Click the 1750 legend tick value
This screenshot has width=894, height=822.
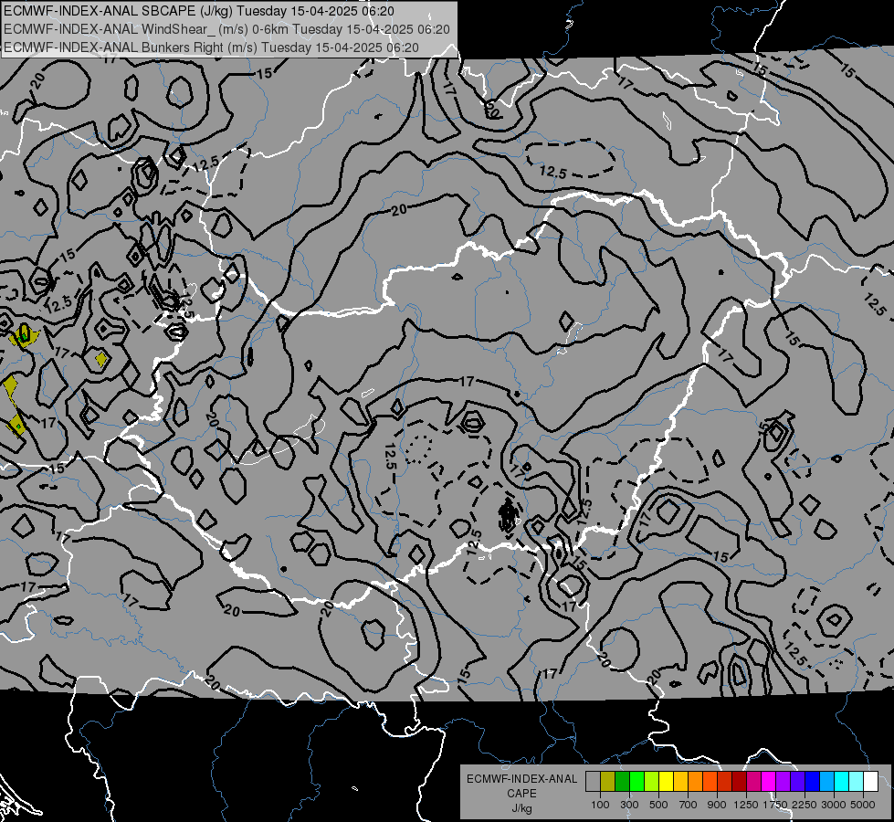775,805
